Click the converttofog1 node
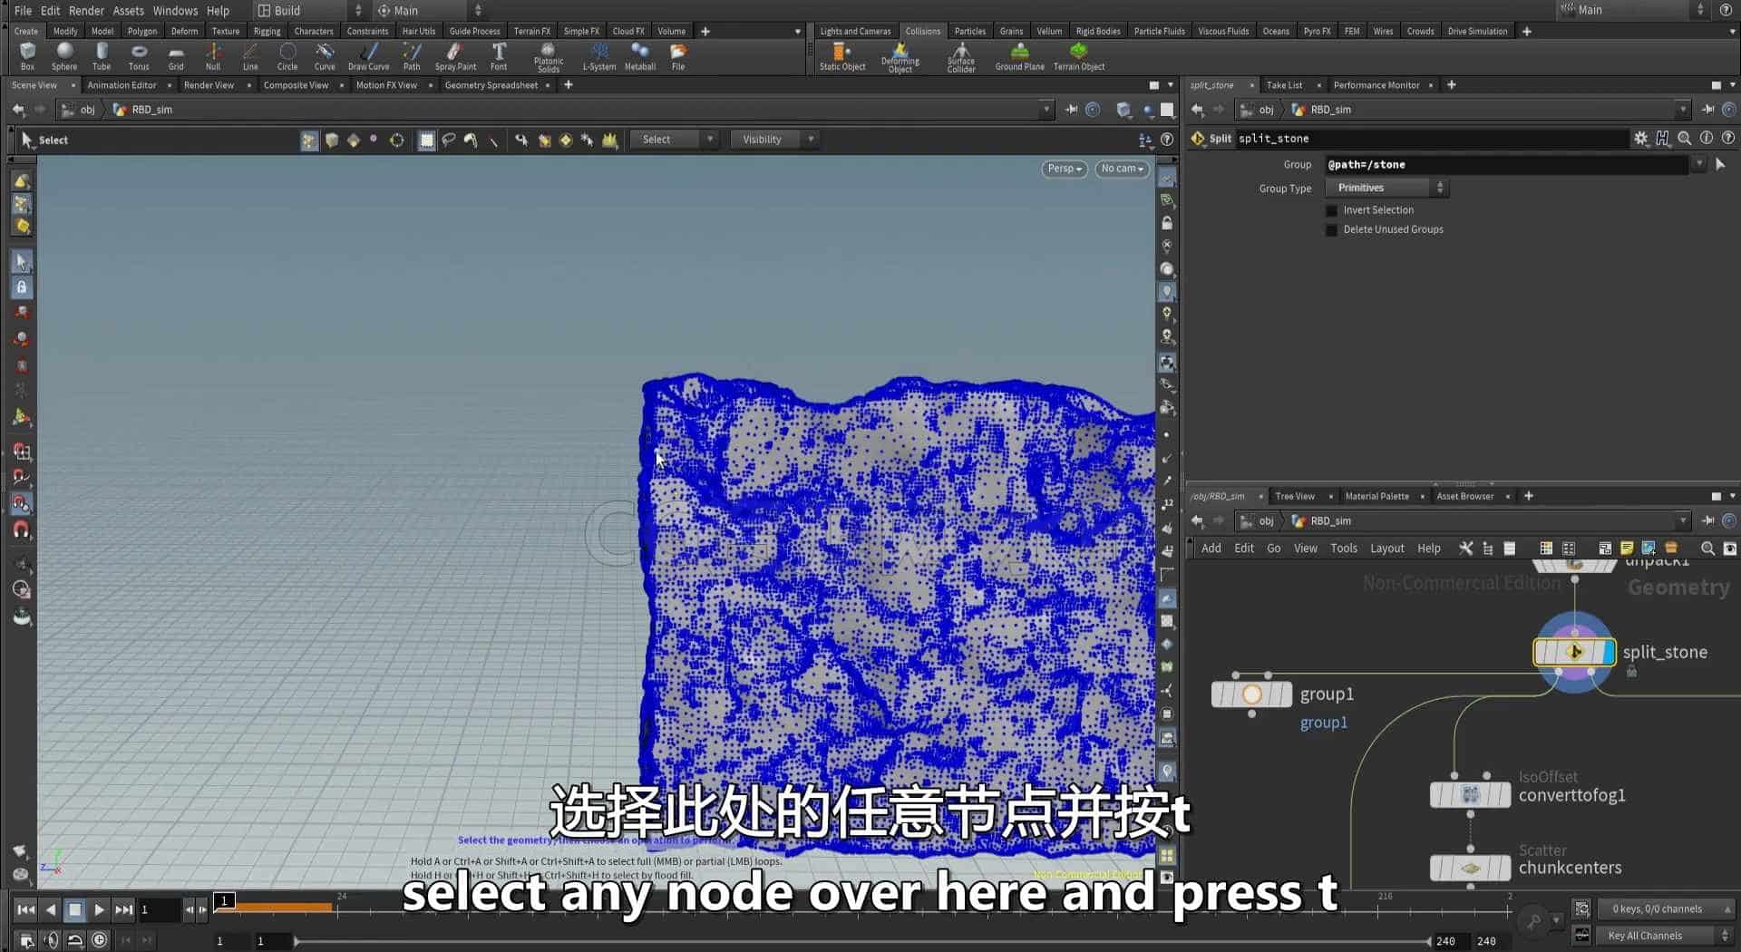 (x=1470, y=795)
